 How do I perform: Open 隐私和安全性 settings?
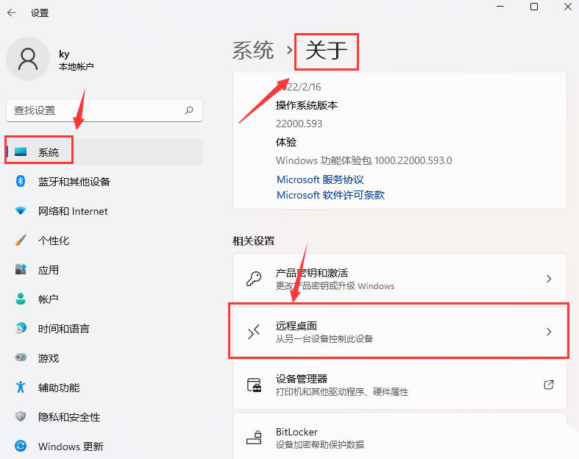tap(104, 417)
